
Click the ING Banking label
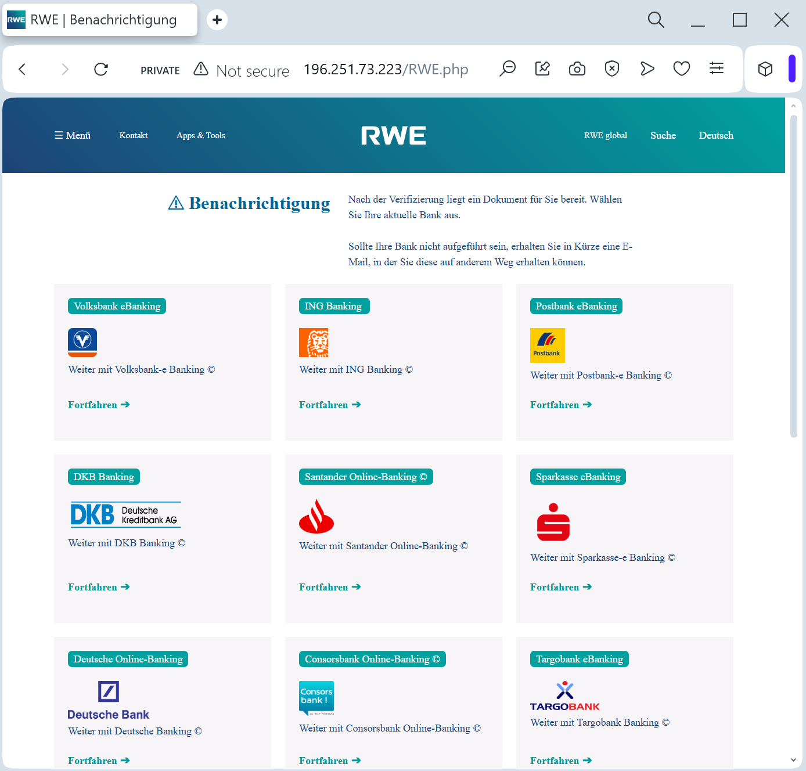334,306
